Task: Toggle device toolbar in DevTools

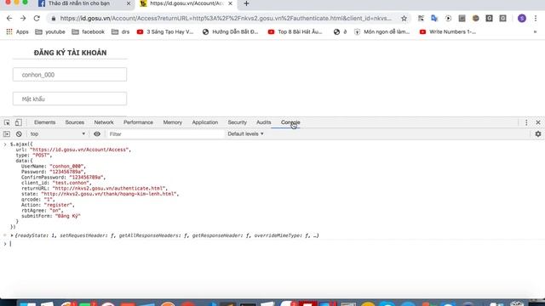Action: tap(19, 122)
